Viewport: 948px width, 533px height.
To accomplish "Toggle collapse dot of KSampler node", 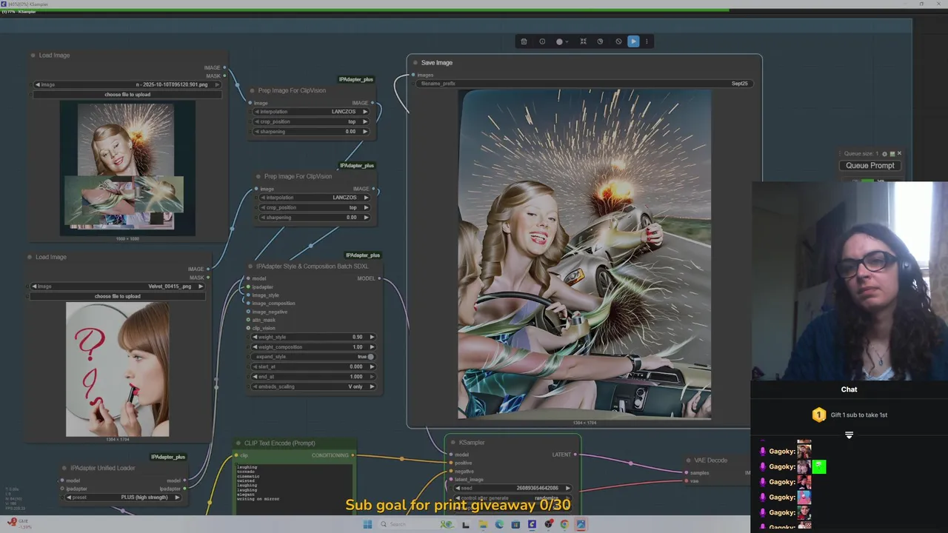I will [x=453, y=443].
